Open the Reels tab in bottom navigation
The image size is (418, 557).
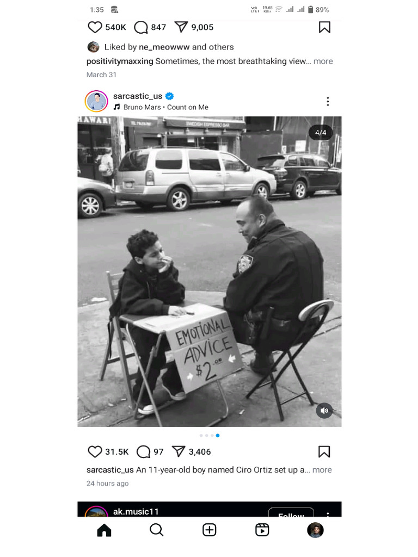[x=262, y=530]
